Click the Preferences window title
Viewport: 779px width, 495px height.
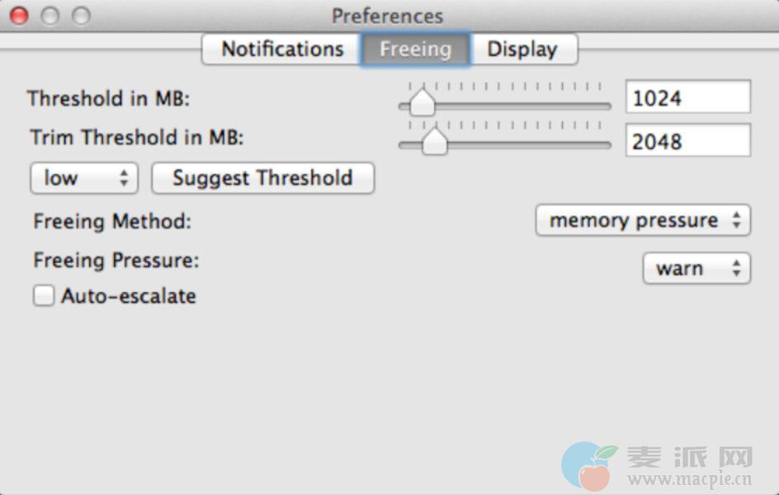[387, 16]
